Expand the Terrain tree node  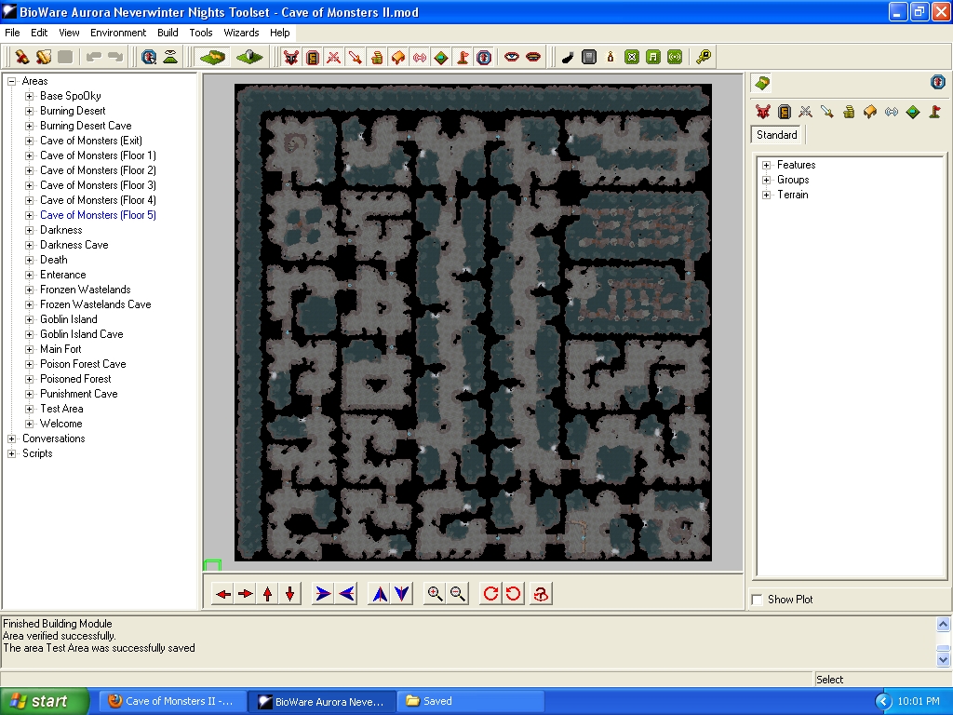point(766,195)
